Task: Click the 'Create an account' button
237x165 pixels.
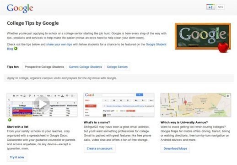Action: (99, 148)
